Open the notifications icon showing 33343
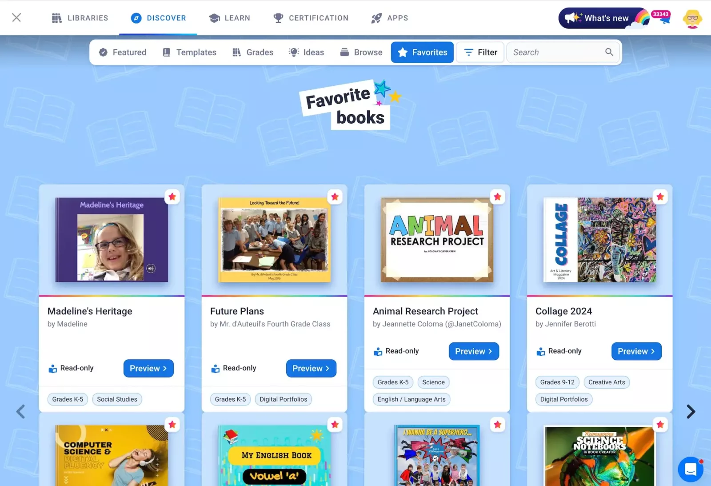 661,18
